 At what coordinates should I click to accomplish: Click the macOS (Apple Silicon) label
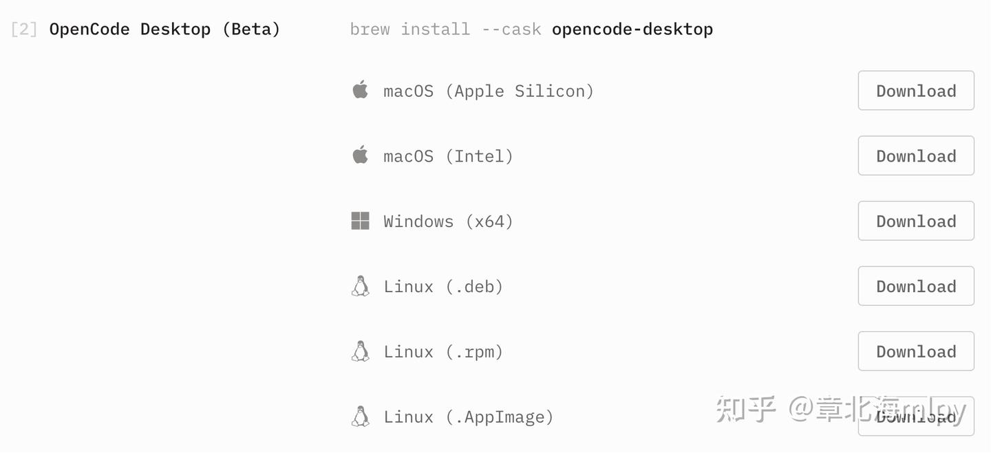click(488, 91)
